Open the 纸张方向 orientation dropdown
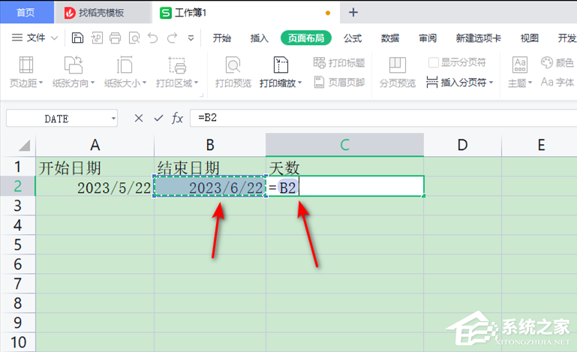 coord(74,72)
